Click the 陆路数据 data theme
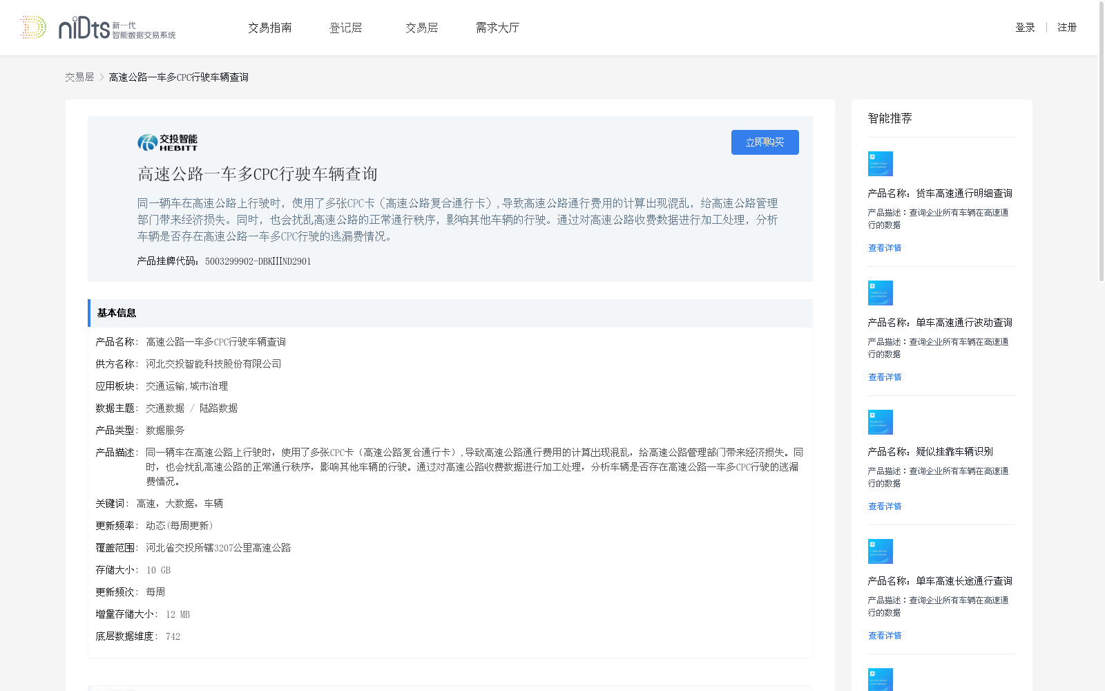Screen dimensions: 1105x691 click(x=218, y=408)
